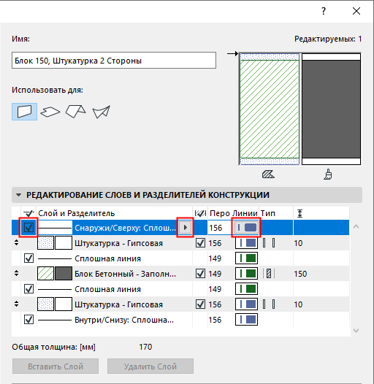Select the Блок Бетонный layer row name
374x384 pixels.
coord(125,274)
